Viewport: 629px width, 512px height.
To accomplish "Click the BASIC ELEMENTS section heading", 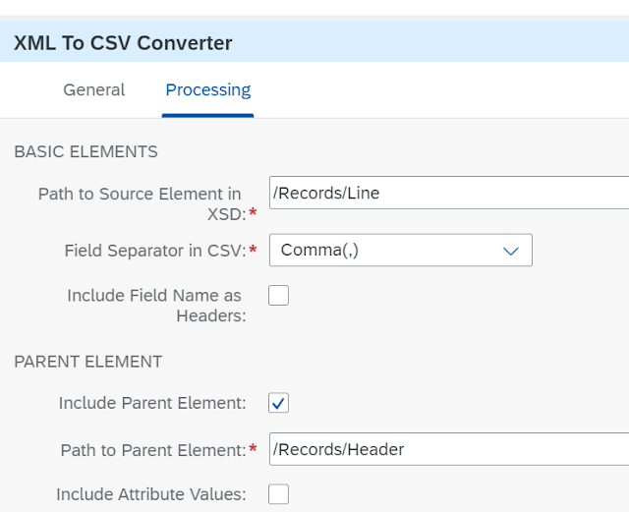I will coord(86,151).
